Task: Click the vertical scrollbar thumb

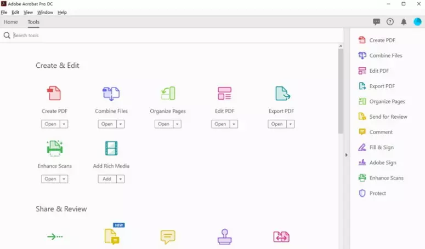Action: [341, 91]
